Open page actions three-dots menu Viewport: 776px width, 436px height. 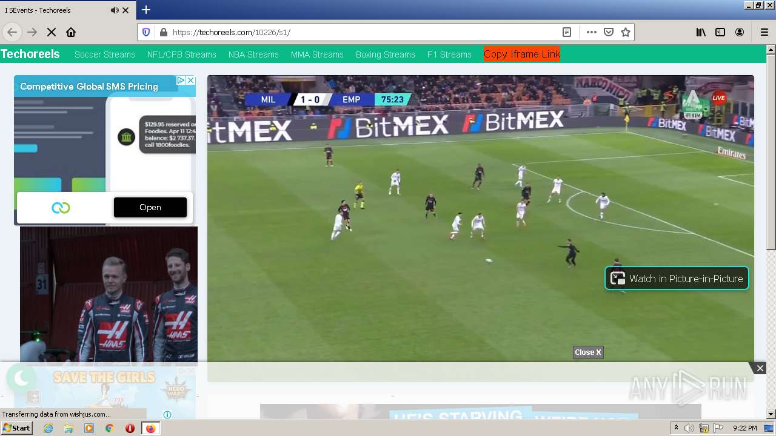point(592,32)
